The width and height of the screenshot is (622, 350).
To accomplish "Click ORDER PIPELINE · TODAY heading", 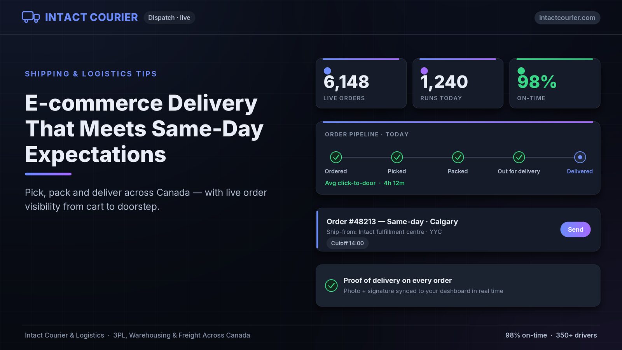I will [367, 134].
